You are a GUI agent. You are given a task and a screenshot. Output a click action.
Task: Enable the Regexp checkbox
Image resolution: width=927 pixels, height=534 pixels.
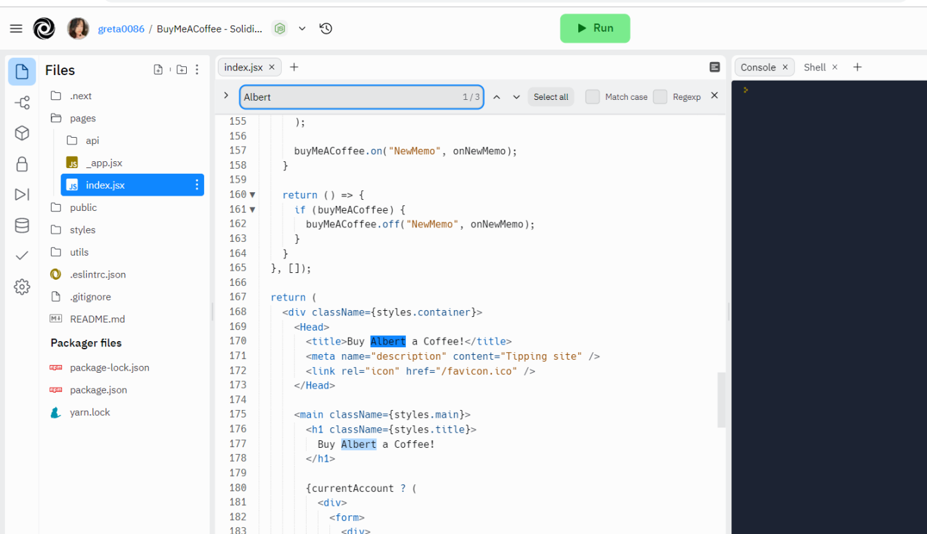click(660, 97)
